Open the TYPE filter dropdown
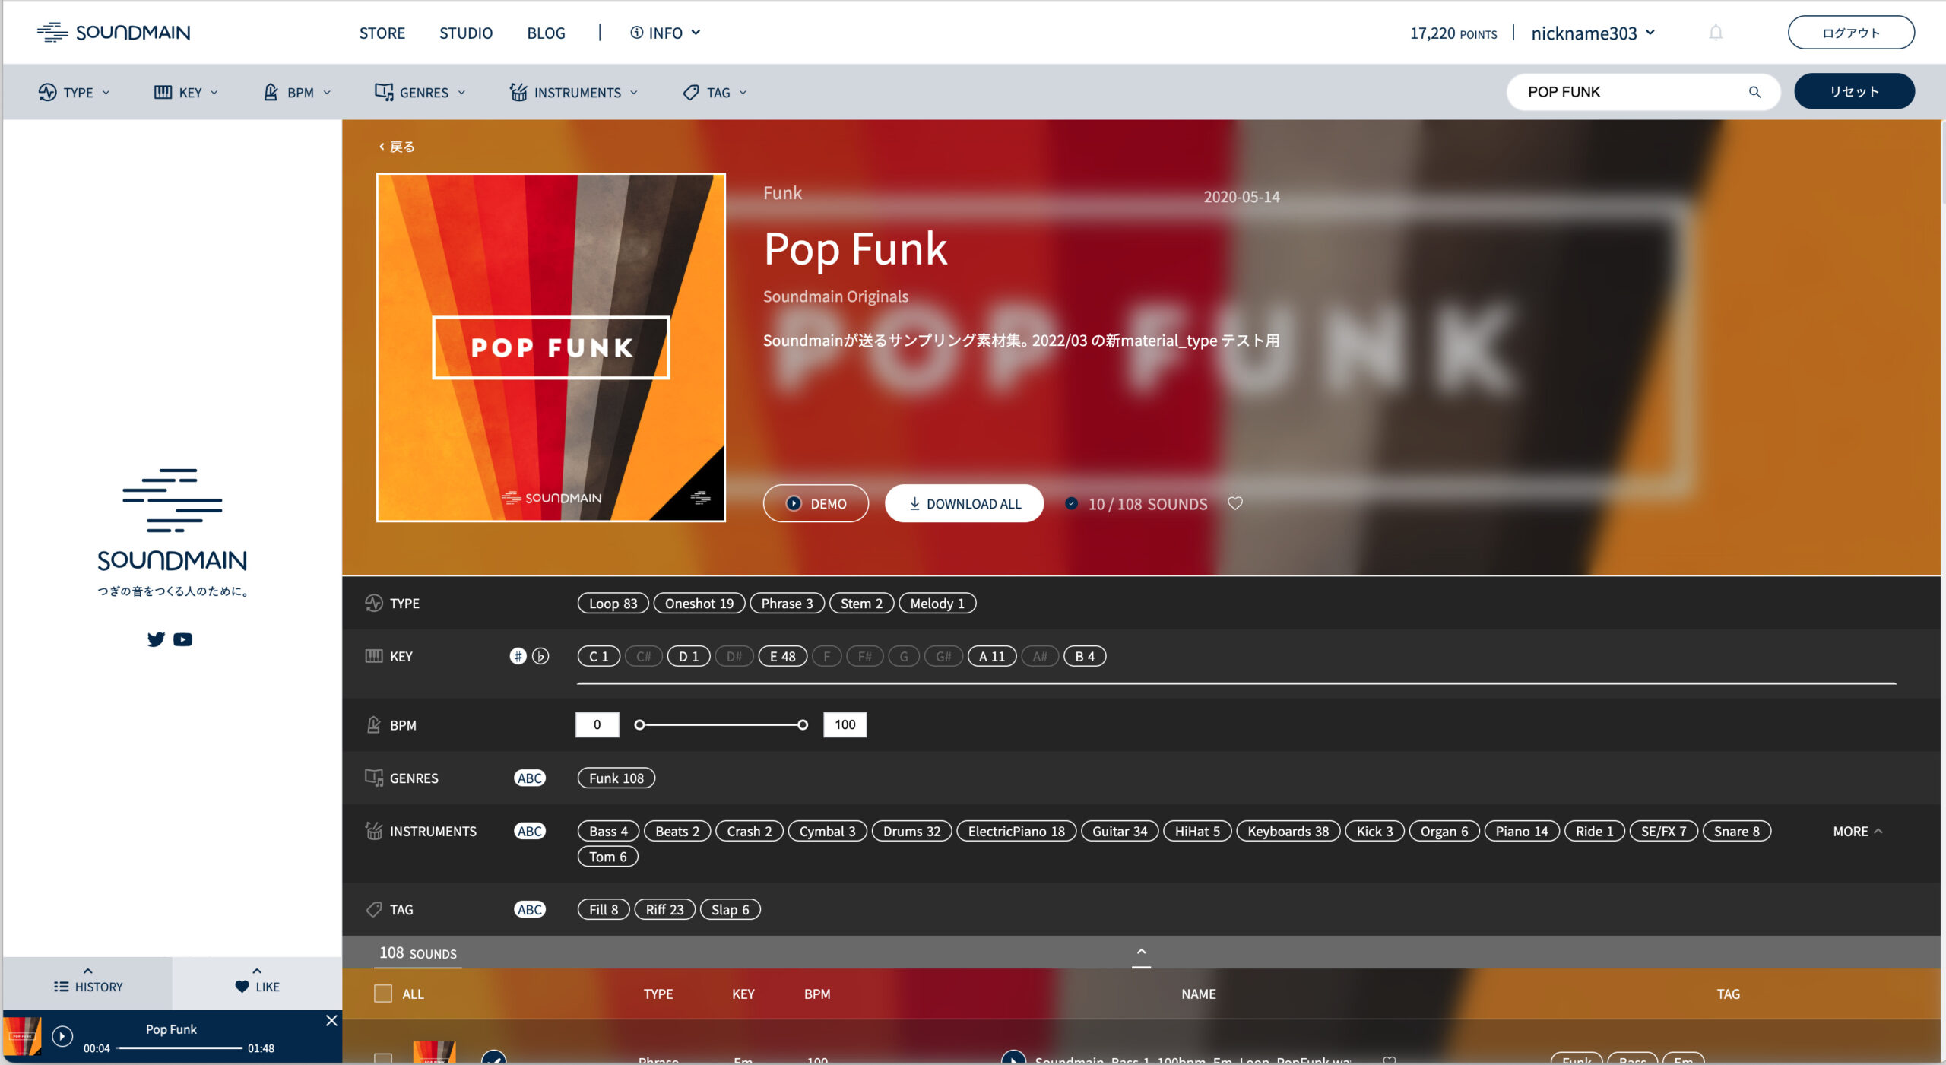Screen dimensions: 1946x1065 click(x=74, y=92)
